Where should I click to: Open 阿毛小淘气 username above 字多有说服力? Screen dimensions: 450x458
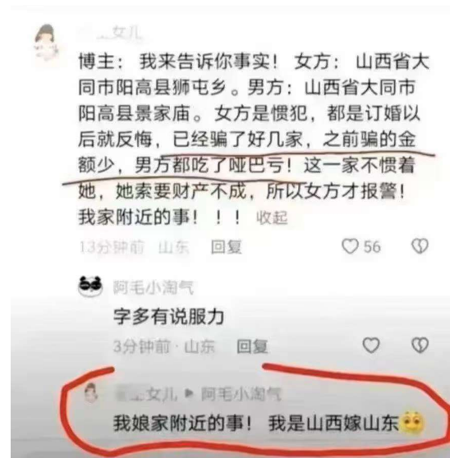[153, 287]
